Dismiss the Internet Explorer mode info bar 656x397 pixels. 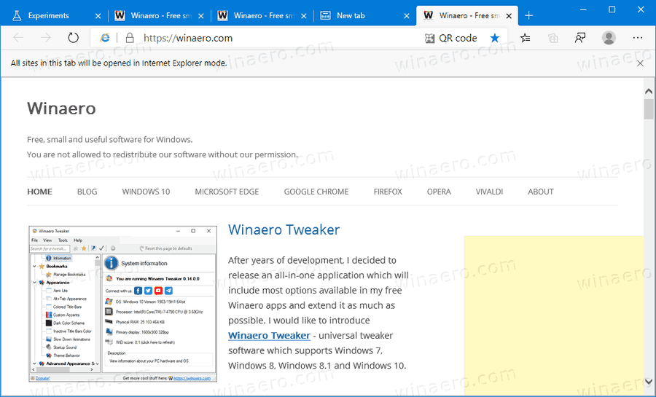coord(640,63)
